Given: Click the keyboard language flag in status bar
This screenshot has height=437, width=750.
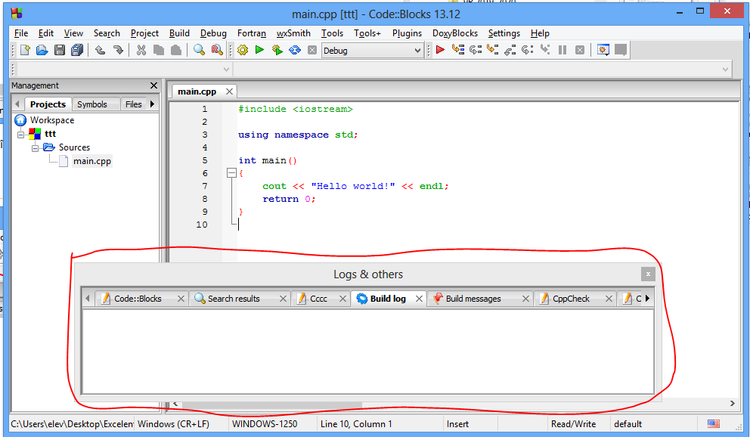Looking at the screenshot, I should (714, 423).
